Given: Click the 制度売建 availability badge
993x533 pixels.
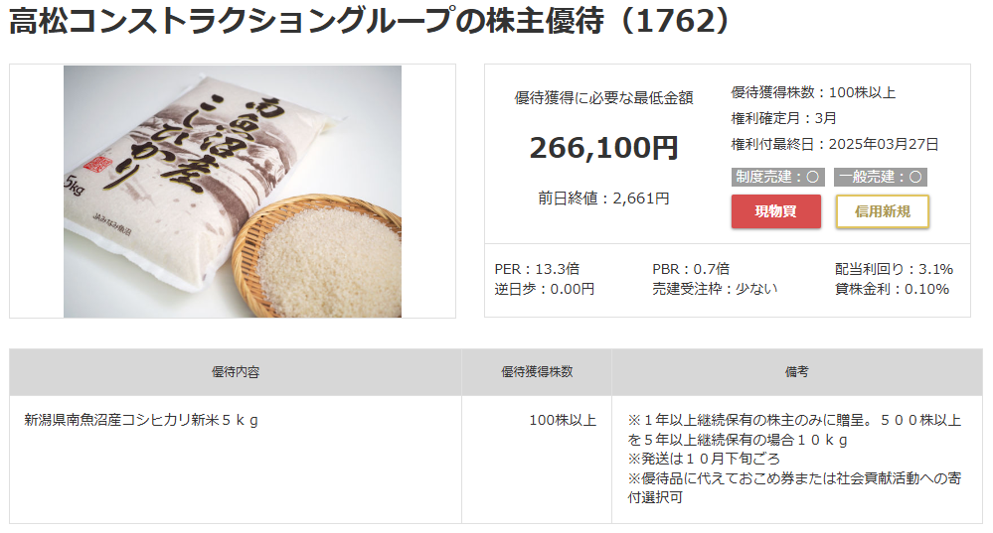Looking at the screenshot, I should tap(777, 178).
